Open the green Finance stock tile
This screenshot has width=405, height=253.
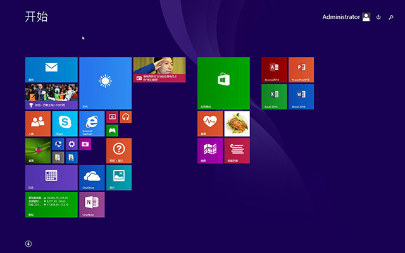pos(51,204)
